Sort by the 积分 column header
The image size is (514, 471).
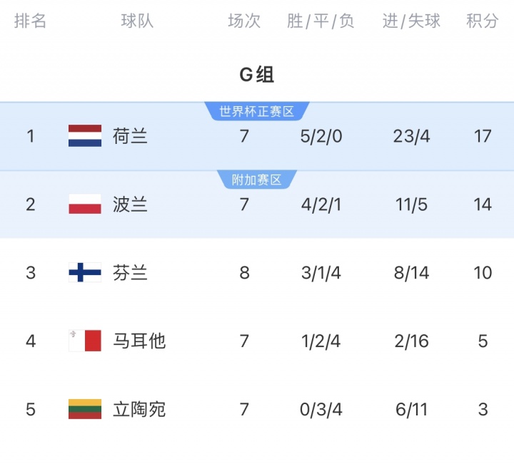(483, 21)
